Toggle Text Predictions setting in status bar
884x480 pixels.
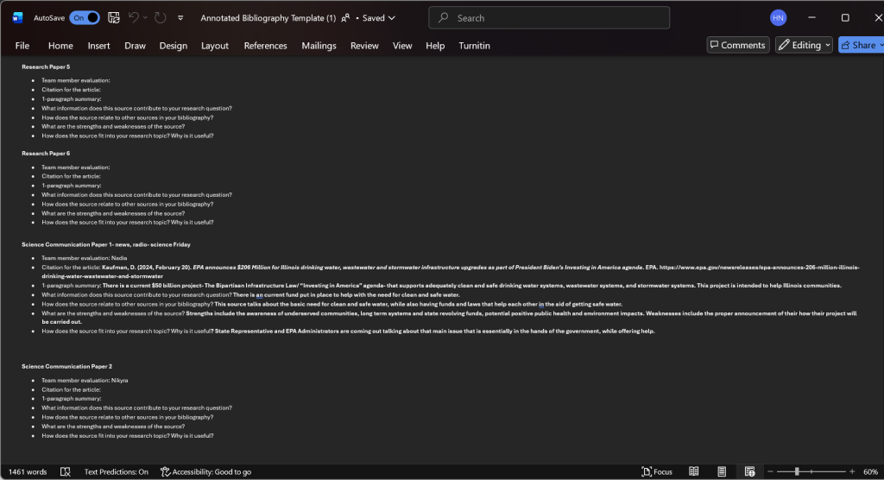116,471
